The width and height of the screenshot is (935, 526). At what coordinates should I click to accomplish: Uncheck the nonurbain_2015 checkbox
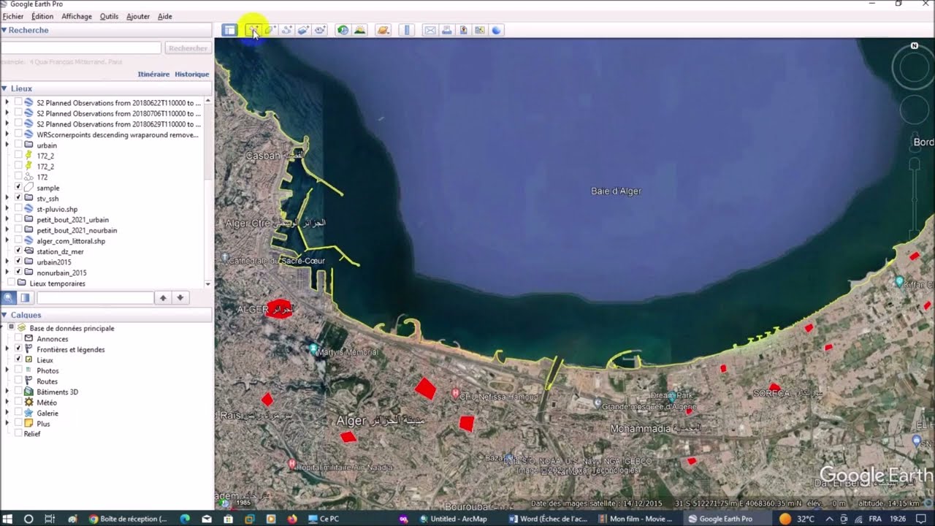[18, 272]
